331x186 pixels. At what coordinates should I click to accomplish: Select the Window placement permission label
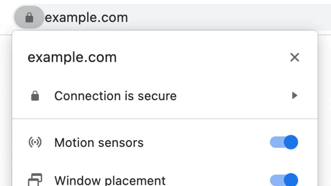pos(110,180)
